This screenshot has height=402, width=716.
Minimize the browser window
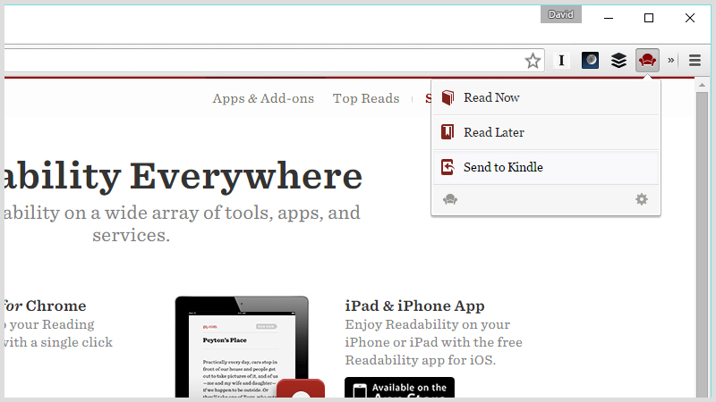tap(609, 18)
